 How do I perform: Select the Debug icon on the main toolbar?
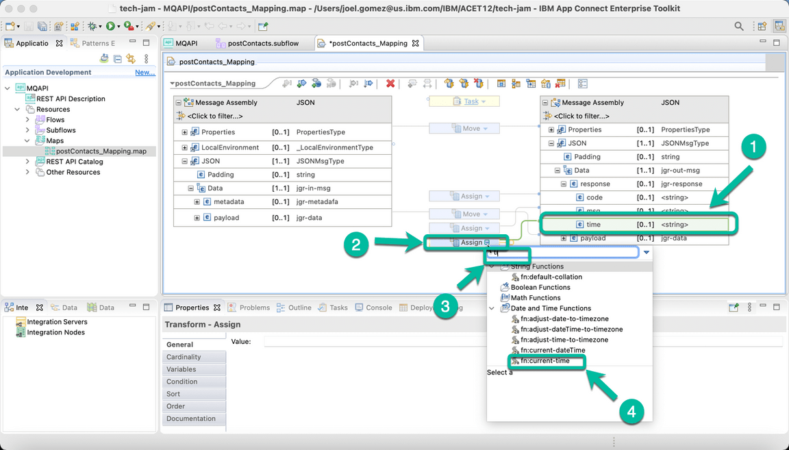[92, 25]
